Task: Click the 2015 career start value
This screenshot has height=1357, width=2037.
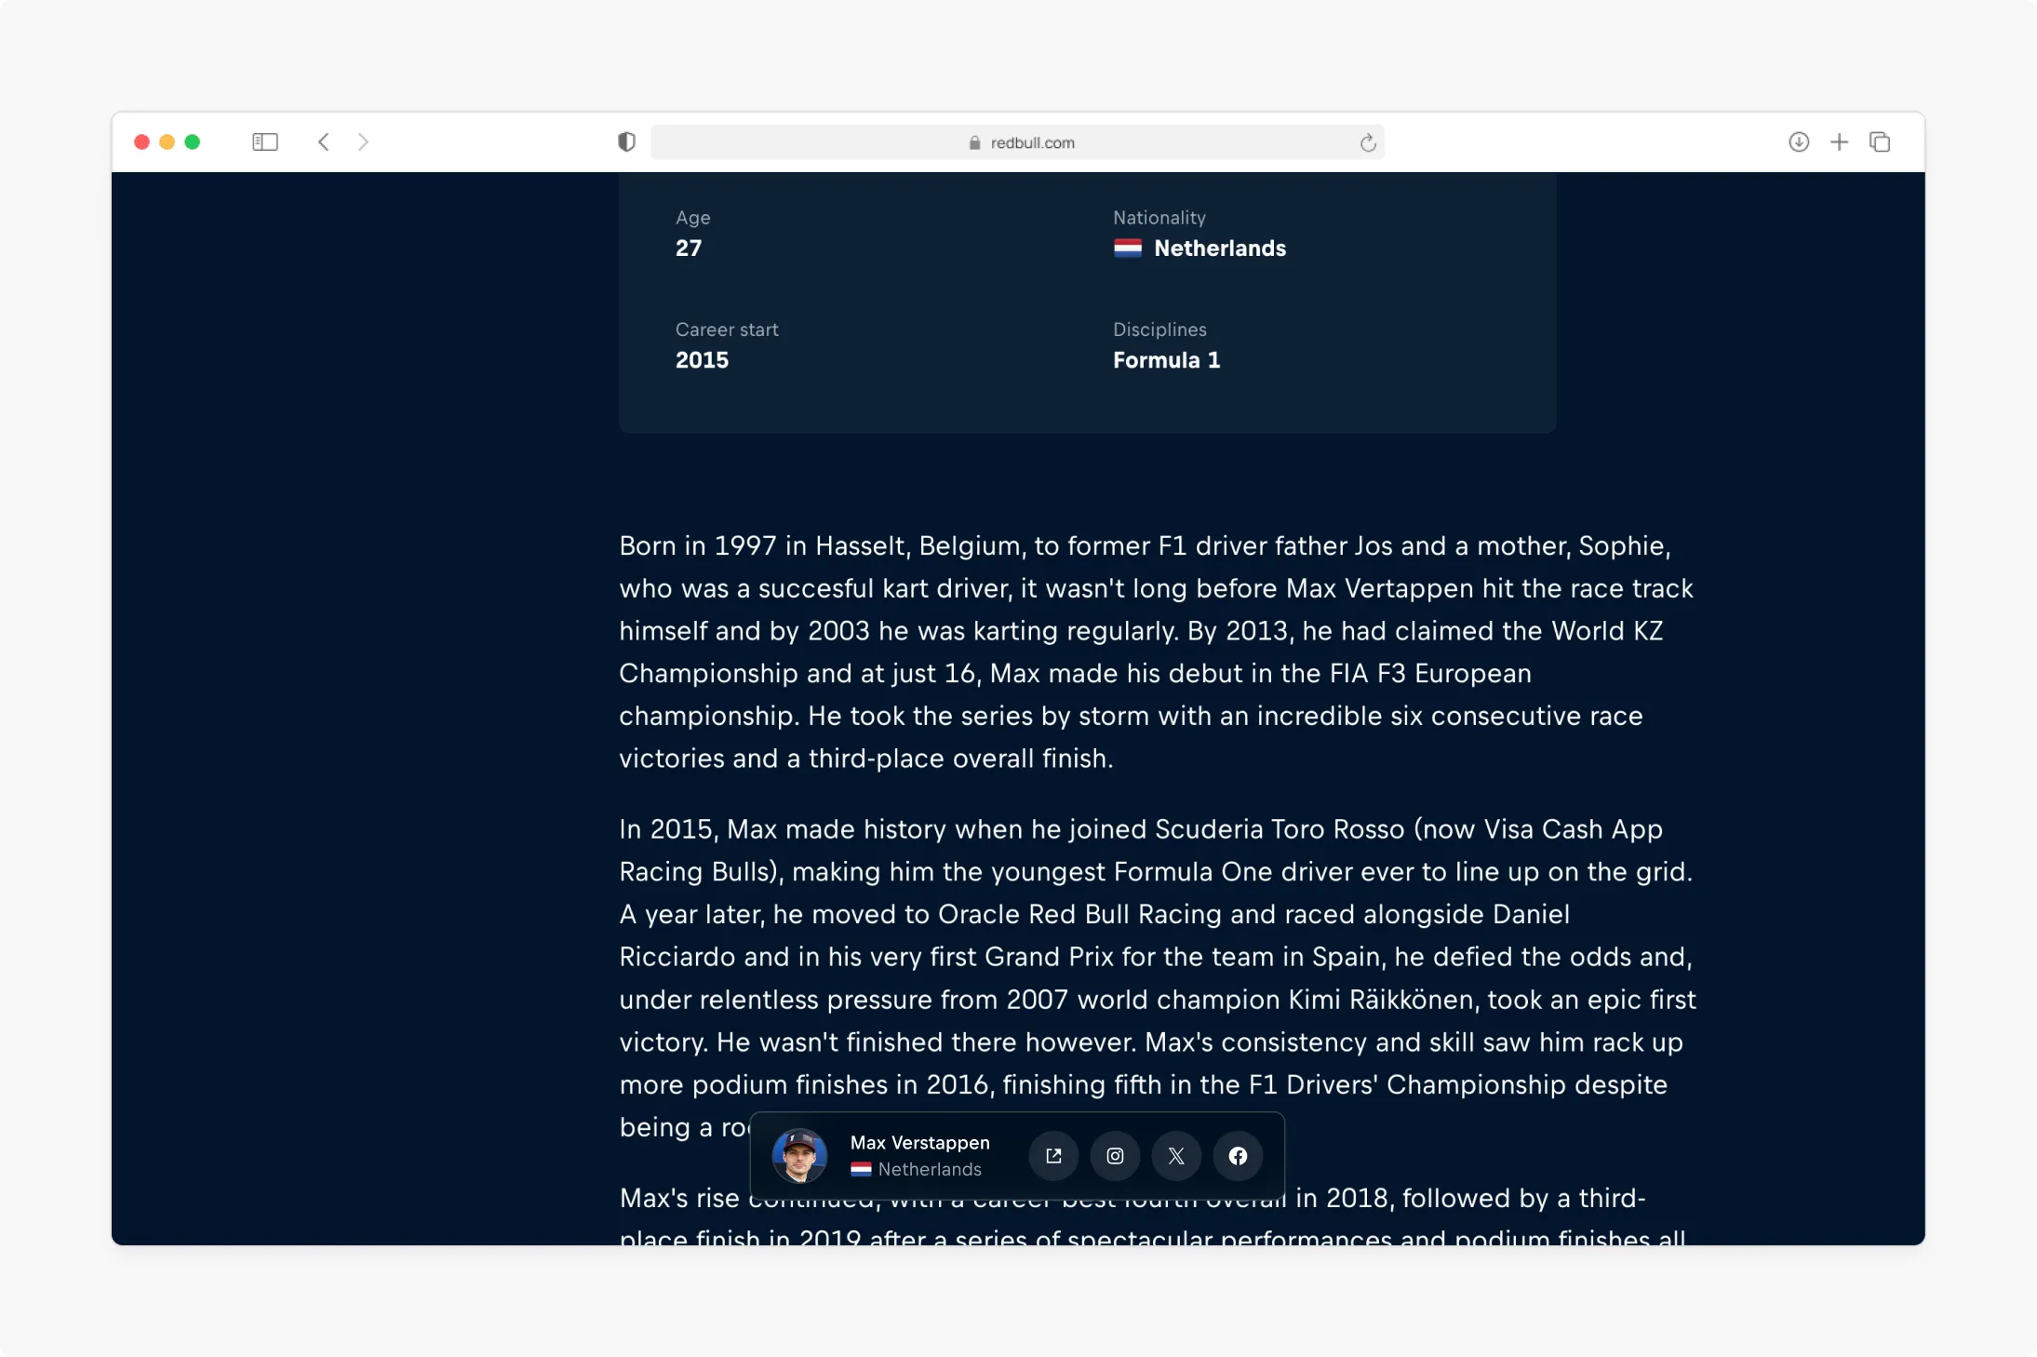Action: click(702, 360)
